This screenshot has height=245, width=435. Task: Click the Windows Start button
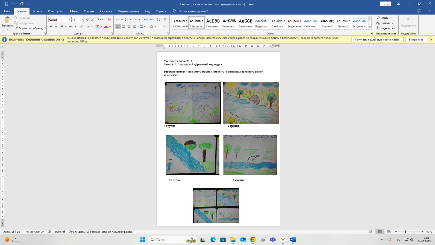coord(142,240)
